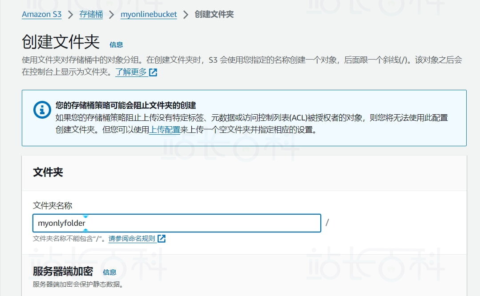
Task: Click the external-link icon after 了解更多
Action: tap(153, 72)
